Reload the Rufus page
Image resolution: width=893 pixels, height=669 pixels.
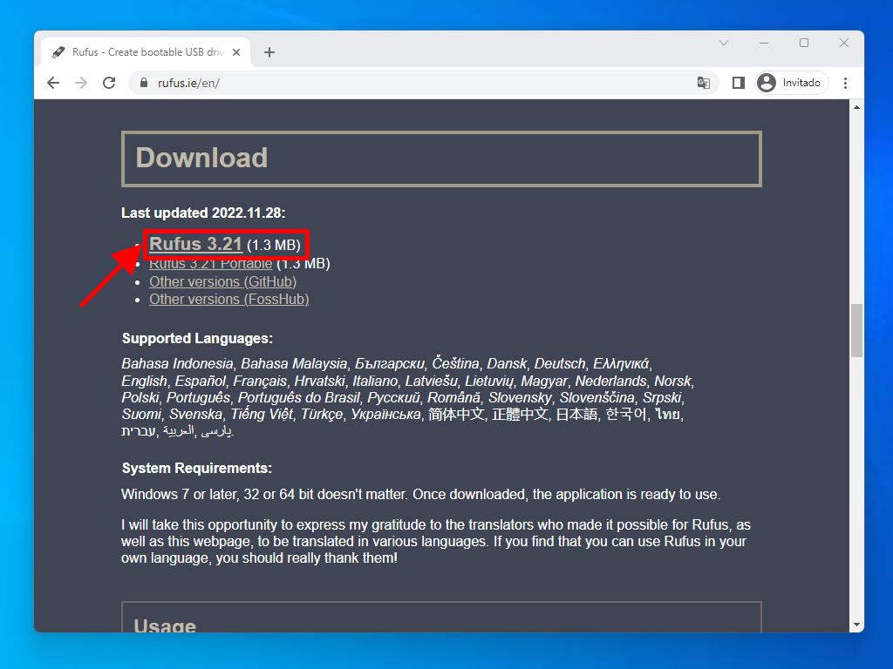coord(109,83)
